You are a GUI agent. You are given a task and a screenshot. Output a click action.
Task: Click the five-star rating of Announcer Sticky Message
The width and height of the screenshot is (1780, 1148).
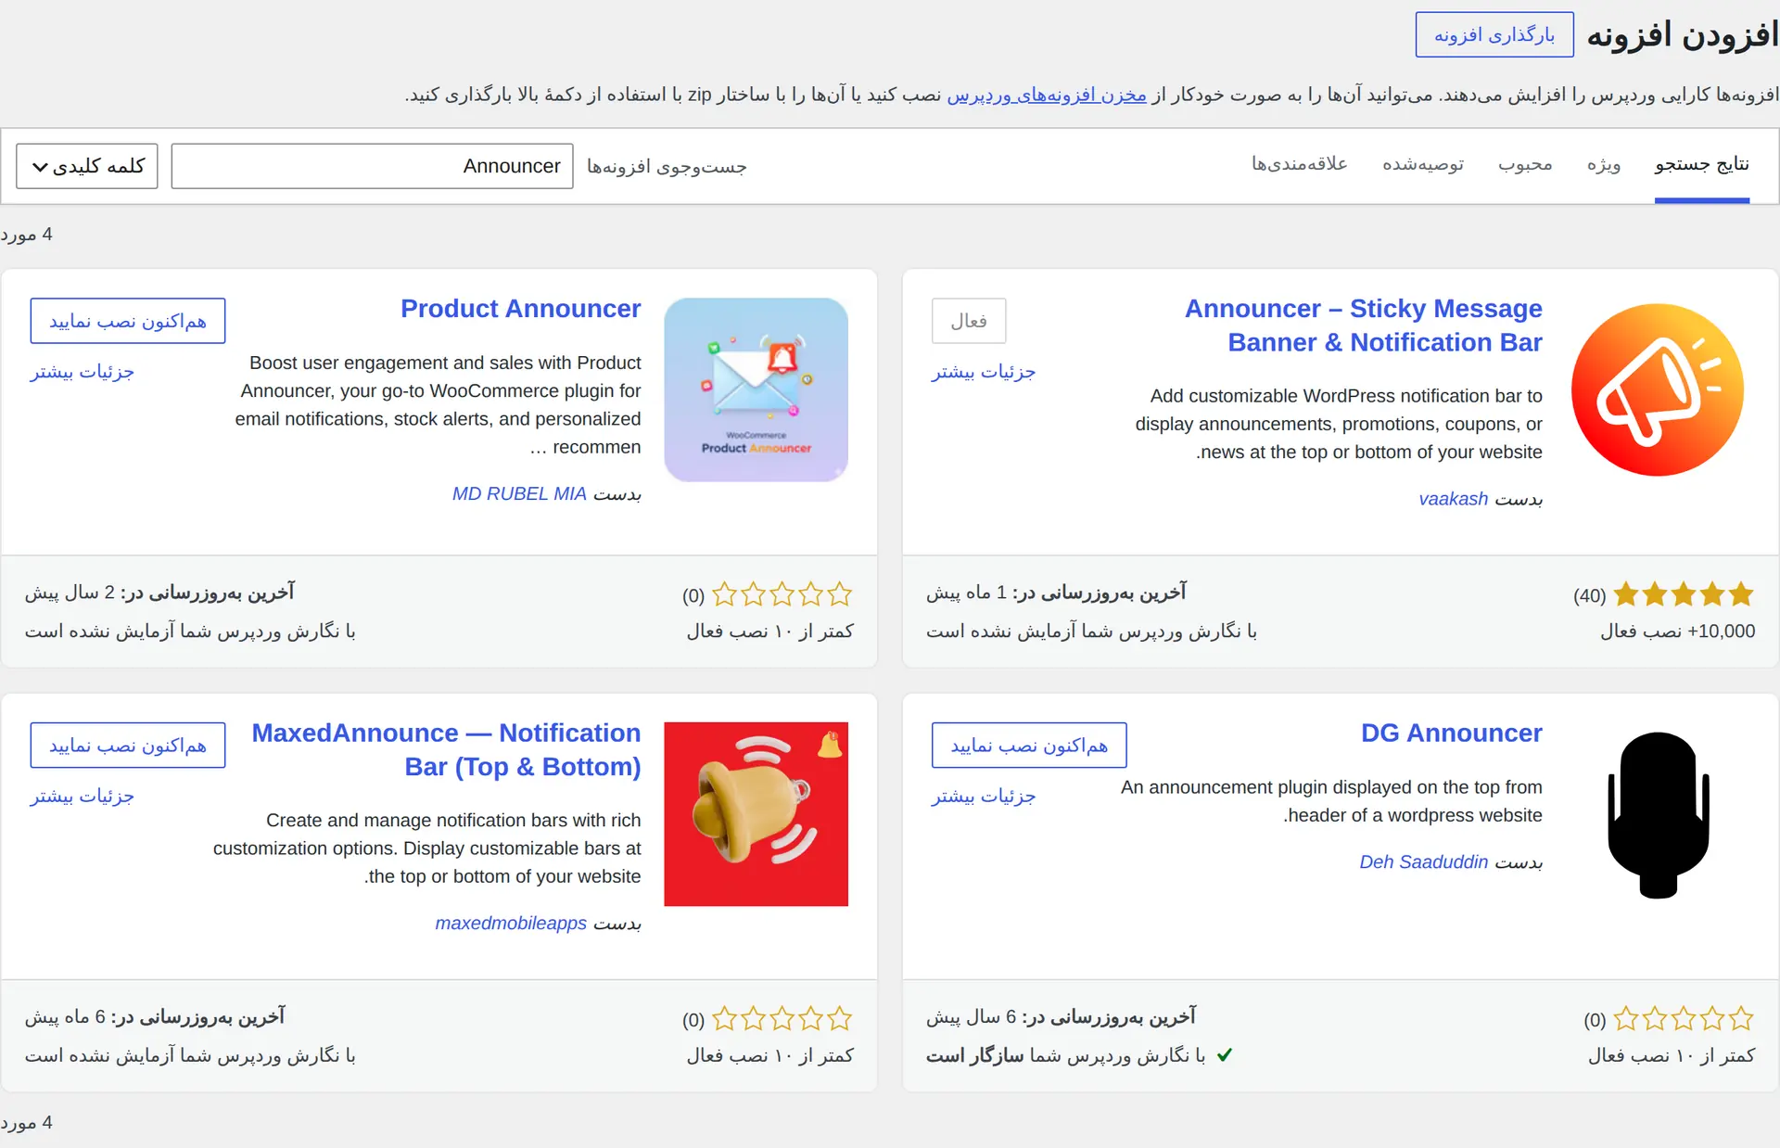coord(1684,594)
